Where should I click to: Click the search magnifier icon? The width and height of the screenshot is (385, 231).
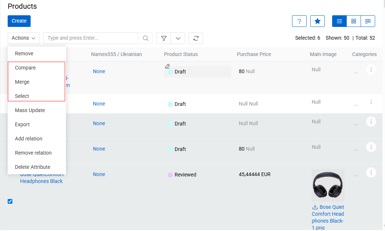[145, 38]
